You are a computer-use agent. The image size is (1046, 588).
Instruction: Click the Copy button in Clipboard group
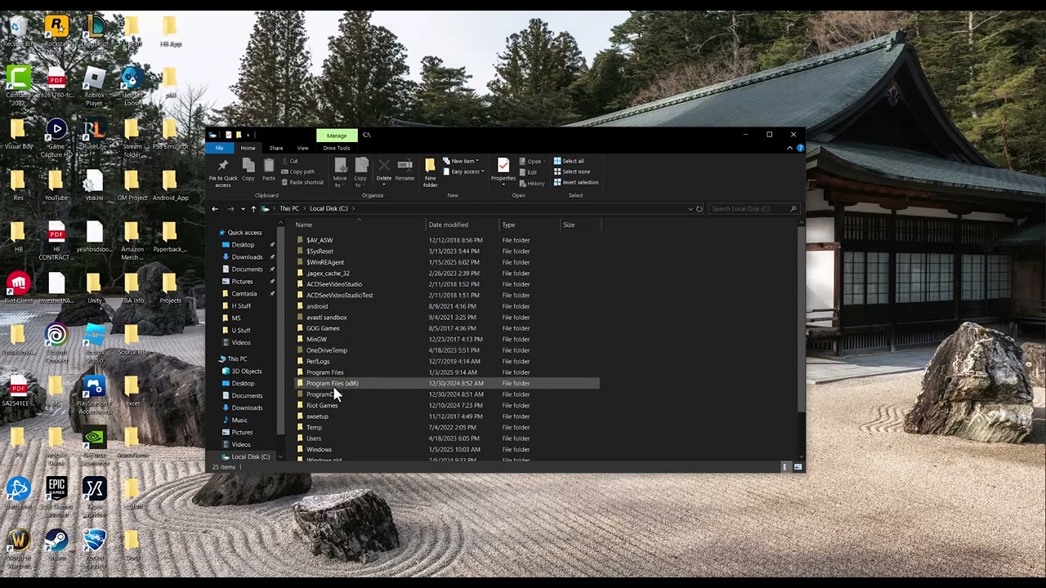coord(248,170)
